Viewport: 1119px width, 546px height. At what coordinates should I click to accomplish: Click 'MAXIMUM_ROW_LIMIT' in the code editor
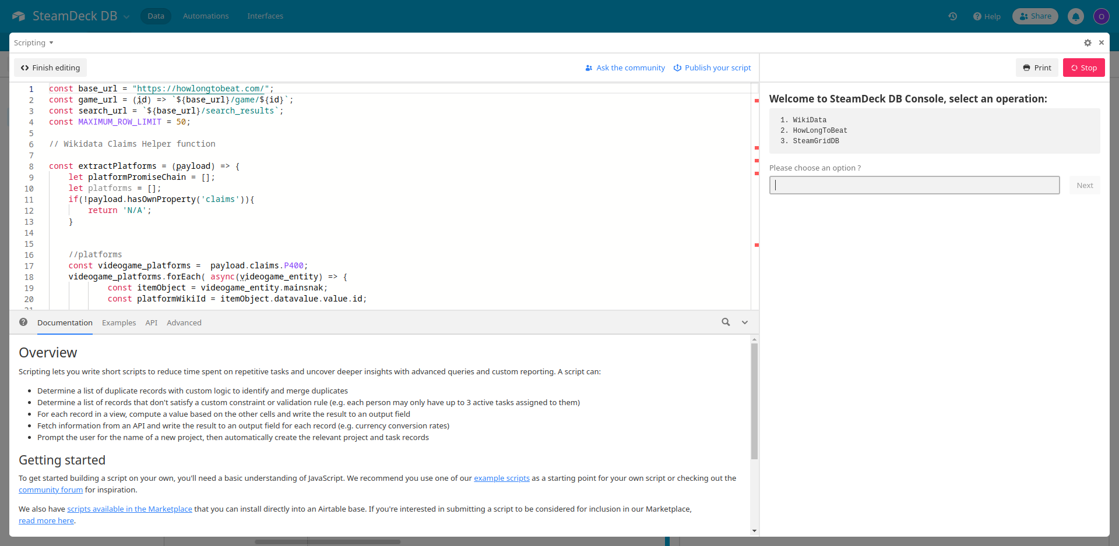(119, 122)
